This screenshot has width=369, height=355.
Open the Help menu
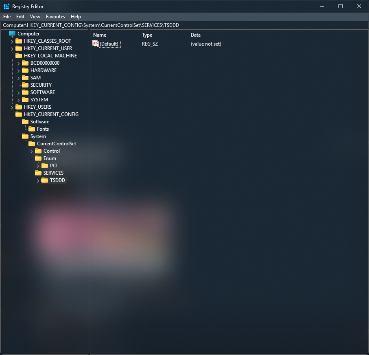pos(76,17)
